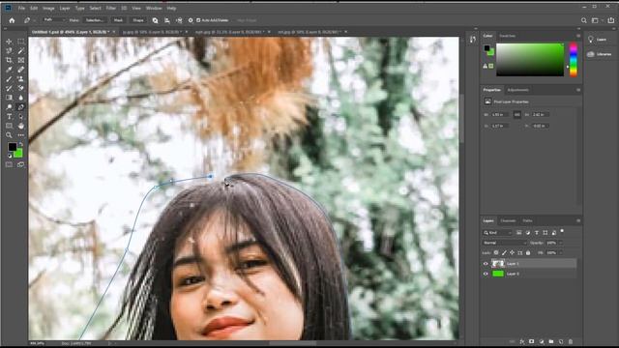Viewport: 619px width, 348px height.
Task: Hide the green Layer 0 eye icon
Action: pyautogui.click(x=486, y=274)
